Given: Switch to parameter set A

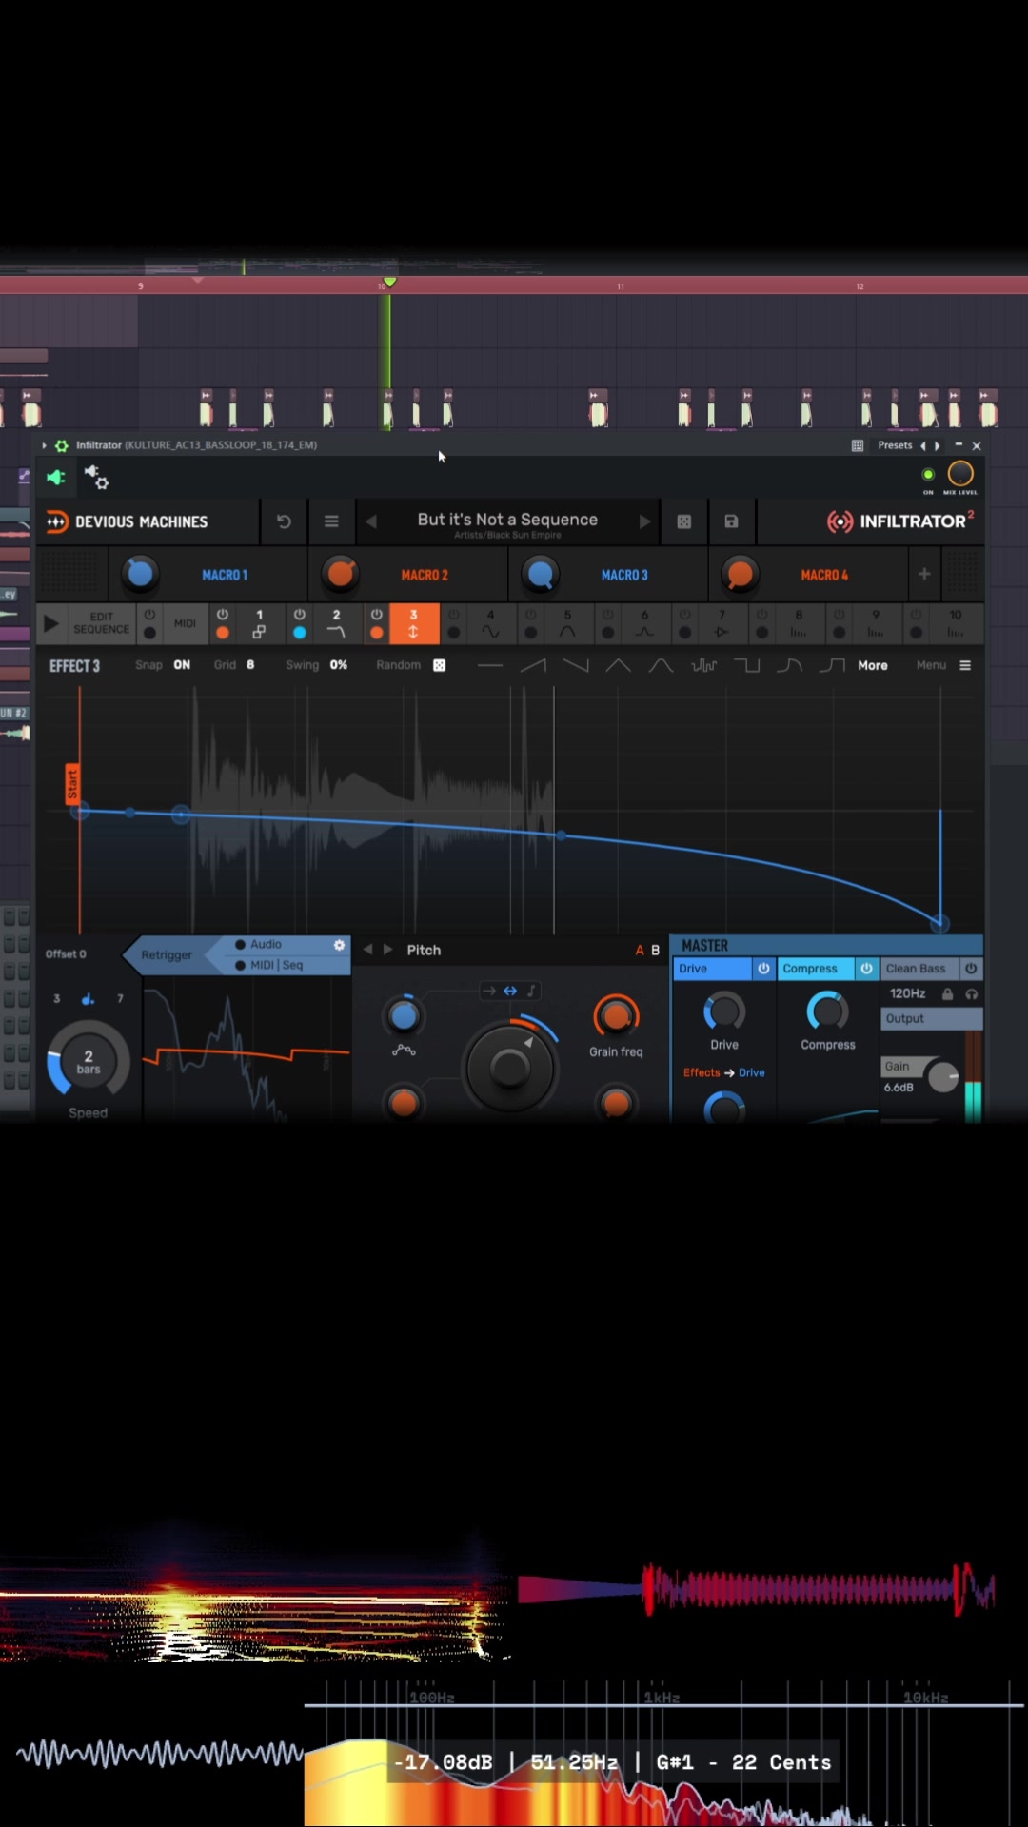Looking at the screenshot, I should (x=640, y=950).
